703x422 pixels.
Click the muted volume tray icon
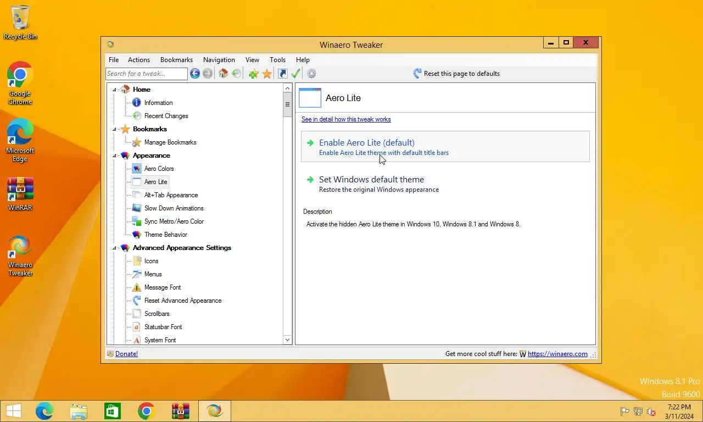[x=651, y=412]
